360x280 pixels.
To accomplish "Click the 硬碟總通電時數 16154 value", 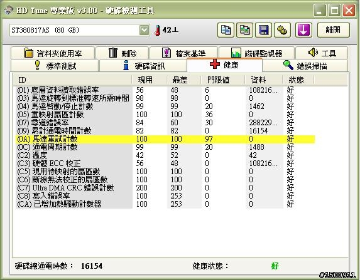I will point(92,266).
